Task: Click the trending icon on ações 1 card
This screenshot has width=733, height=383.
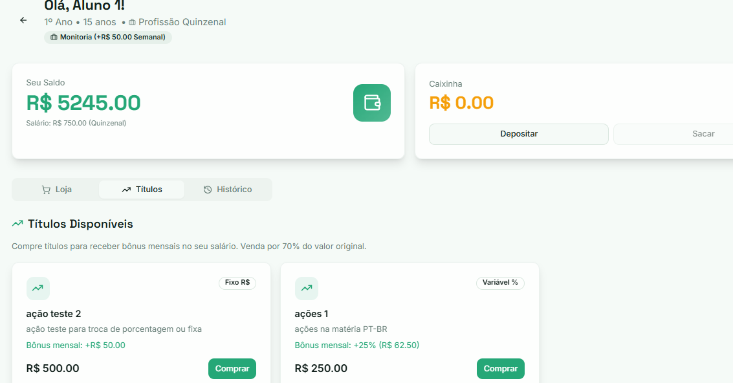Action: (307, 289)
